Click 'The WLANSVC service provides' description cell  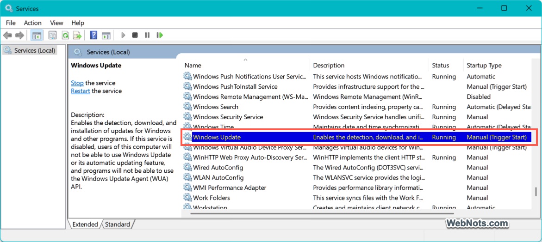click(x=368, y=177)
